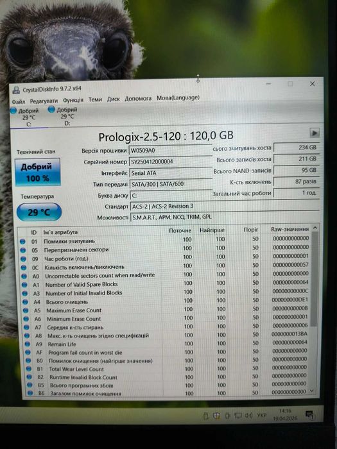
Task: Click the status dot icon of row 01
Action: pyautogui.click(x=22, y=242)
